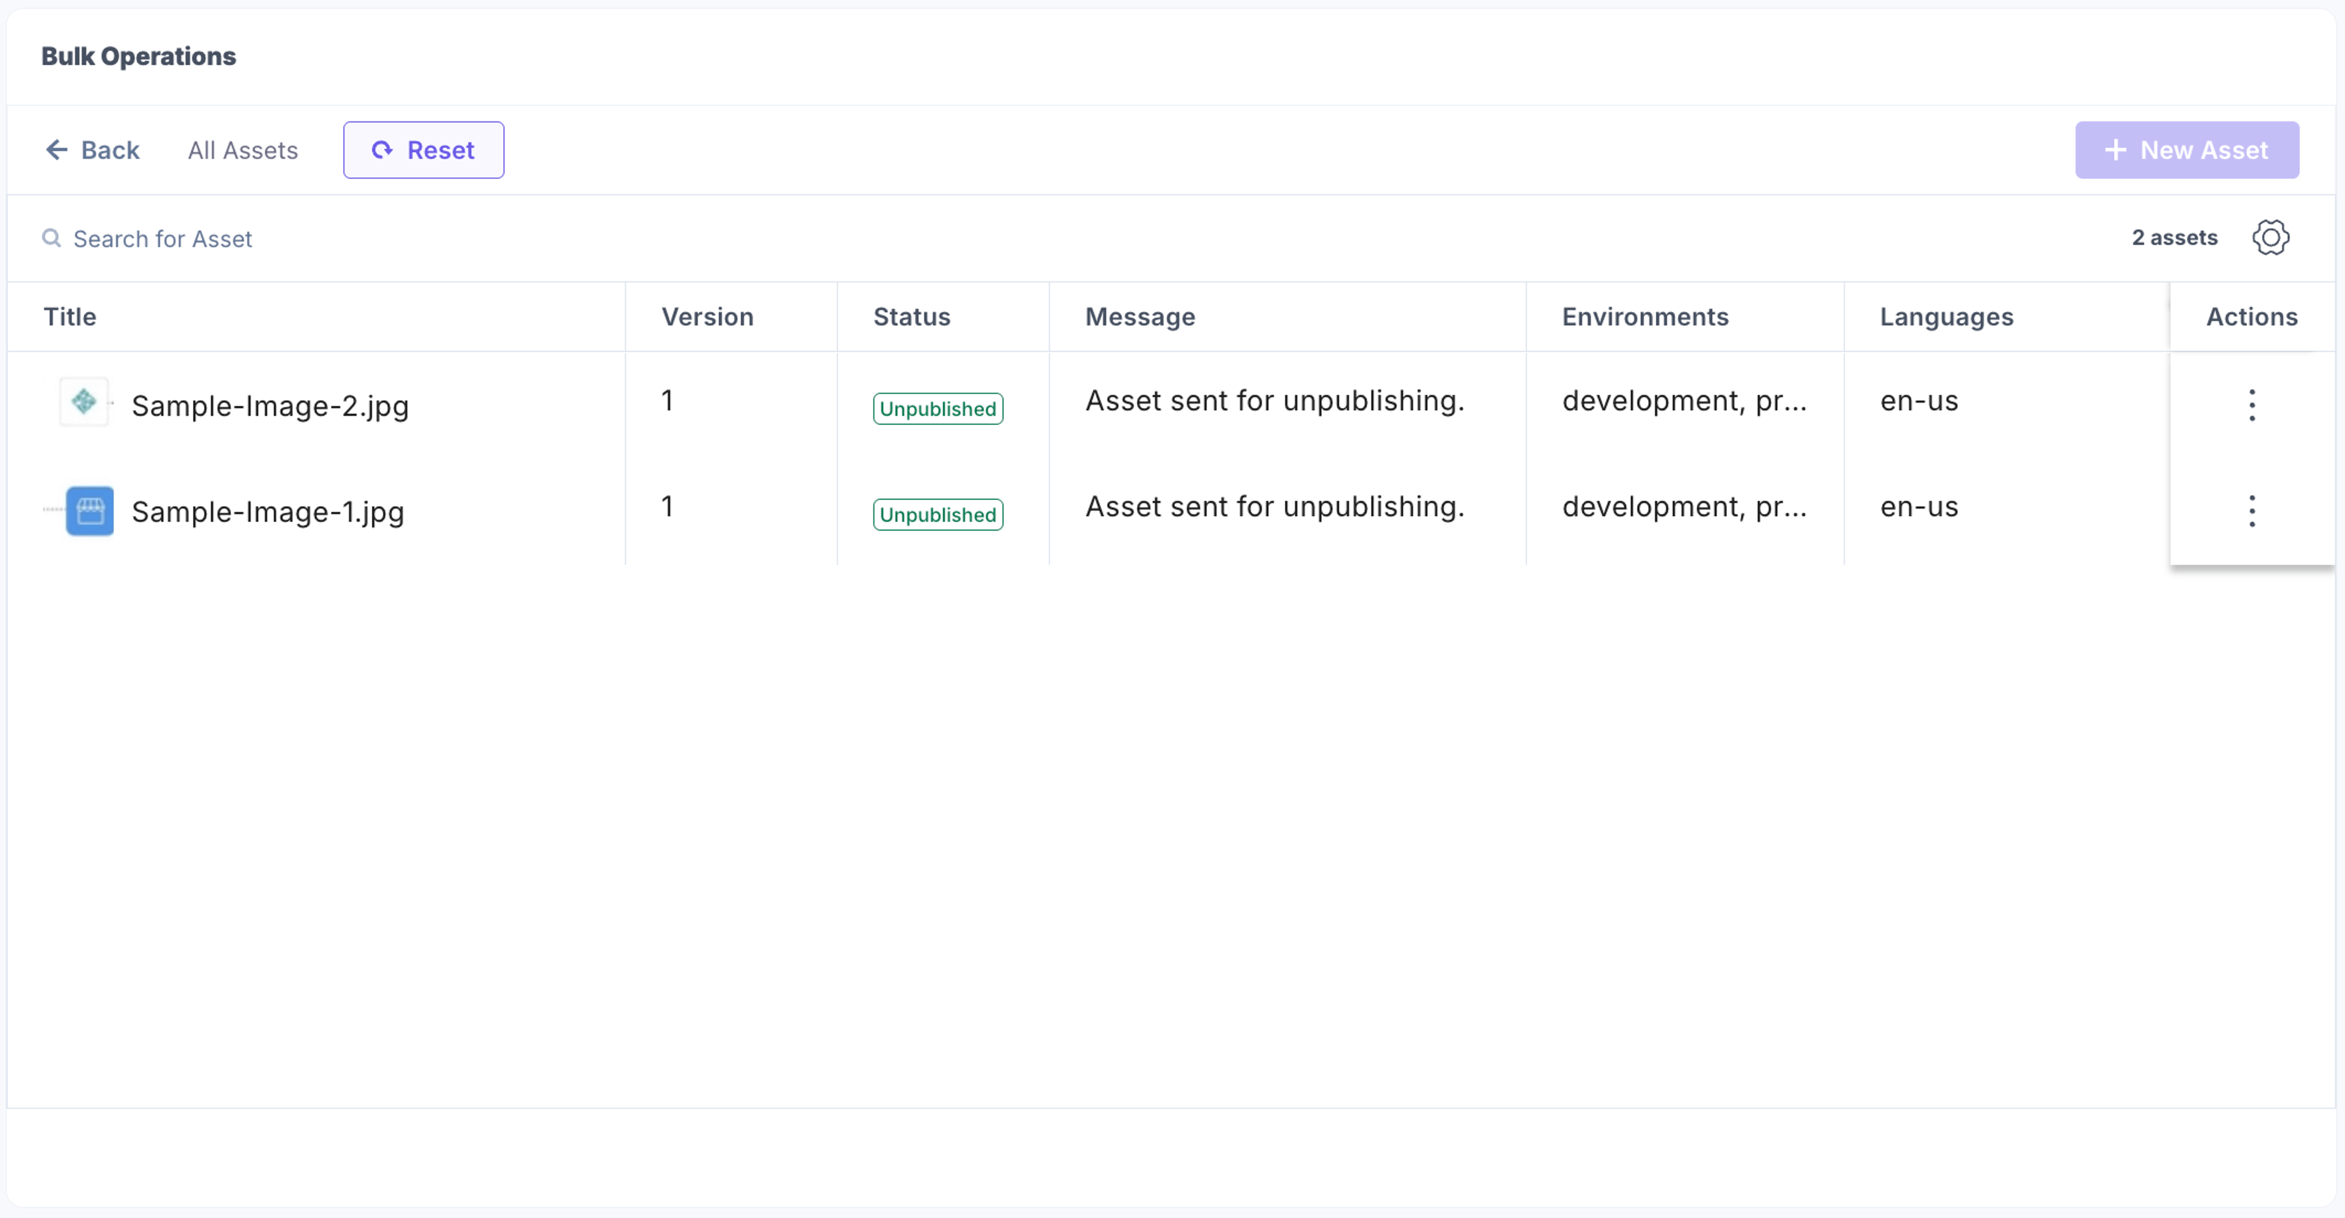Open actions menu for Sample-Image-1.jpg
Screen dimensions: 2345x1218
pos(2251,510)
